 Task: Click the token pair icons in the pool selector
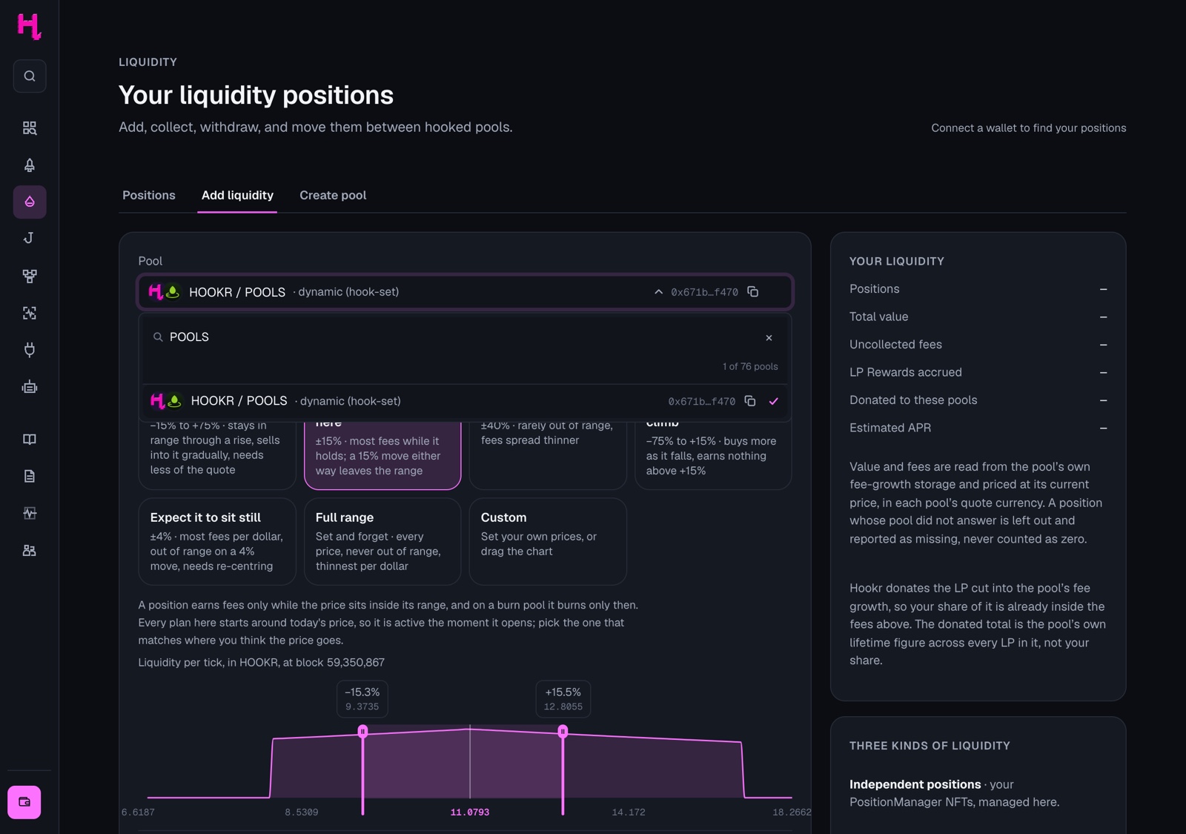click(165, 292)
